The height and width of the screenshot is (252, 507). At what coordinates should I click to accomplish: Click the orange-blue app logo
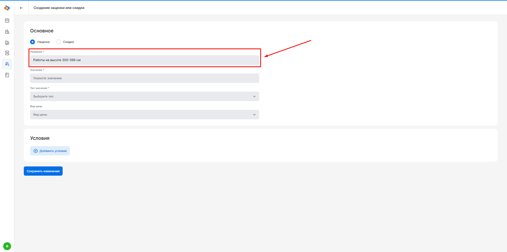(x=7, y=8)
